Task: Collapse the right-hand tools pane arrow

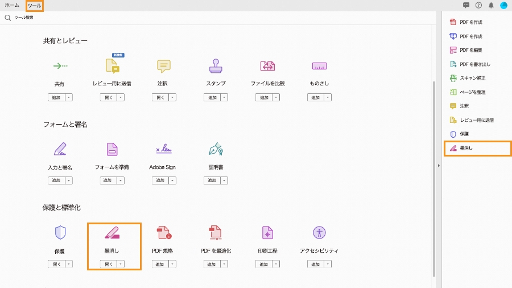Action: tap(438, 166)
